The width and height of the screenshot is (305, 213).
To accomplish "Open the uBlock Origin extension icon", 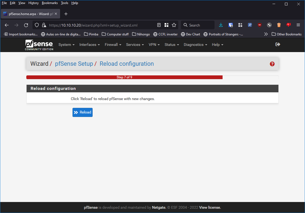I will click(x=260, y=25).
